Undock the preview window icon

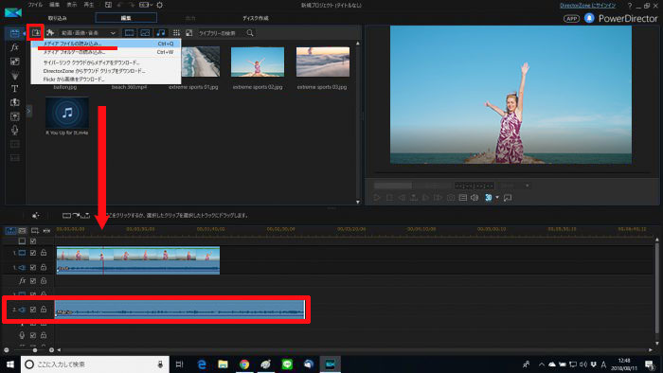click(508, 197)
